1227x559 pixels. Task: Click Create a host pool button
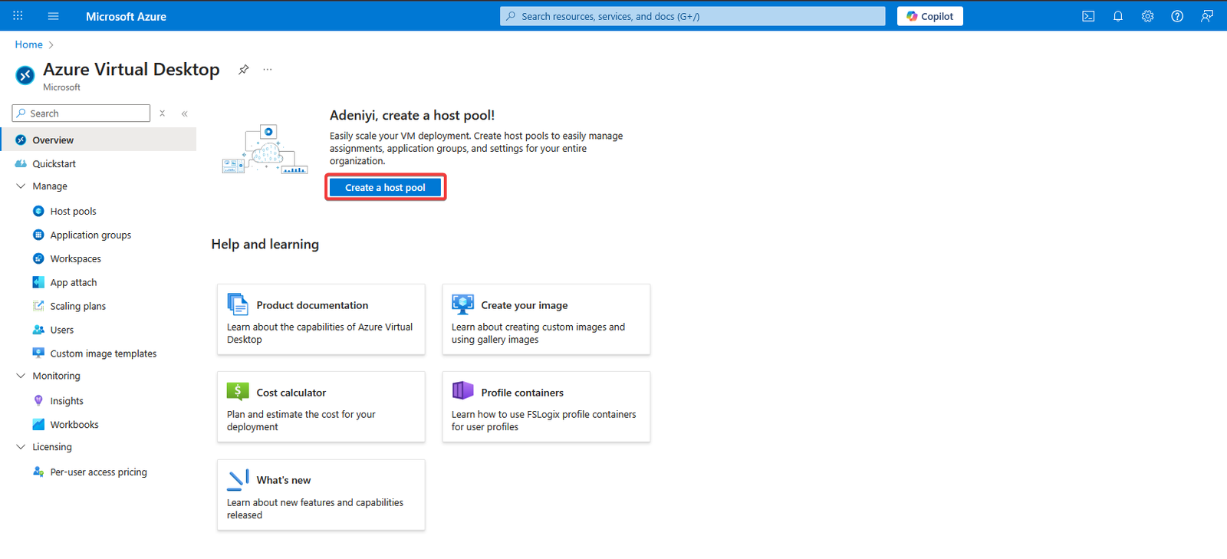pyautogui.click(x=385, y=188)
